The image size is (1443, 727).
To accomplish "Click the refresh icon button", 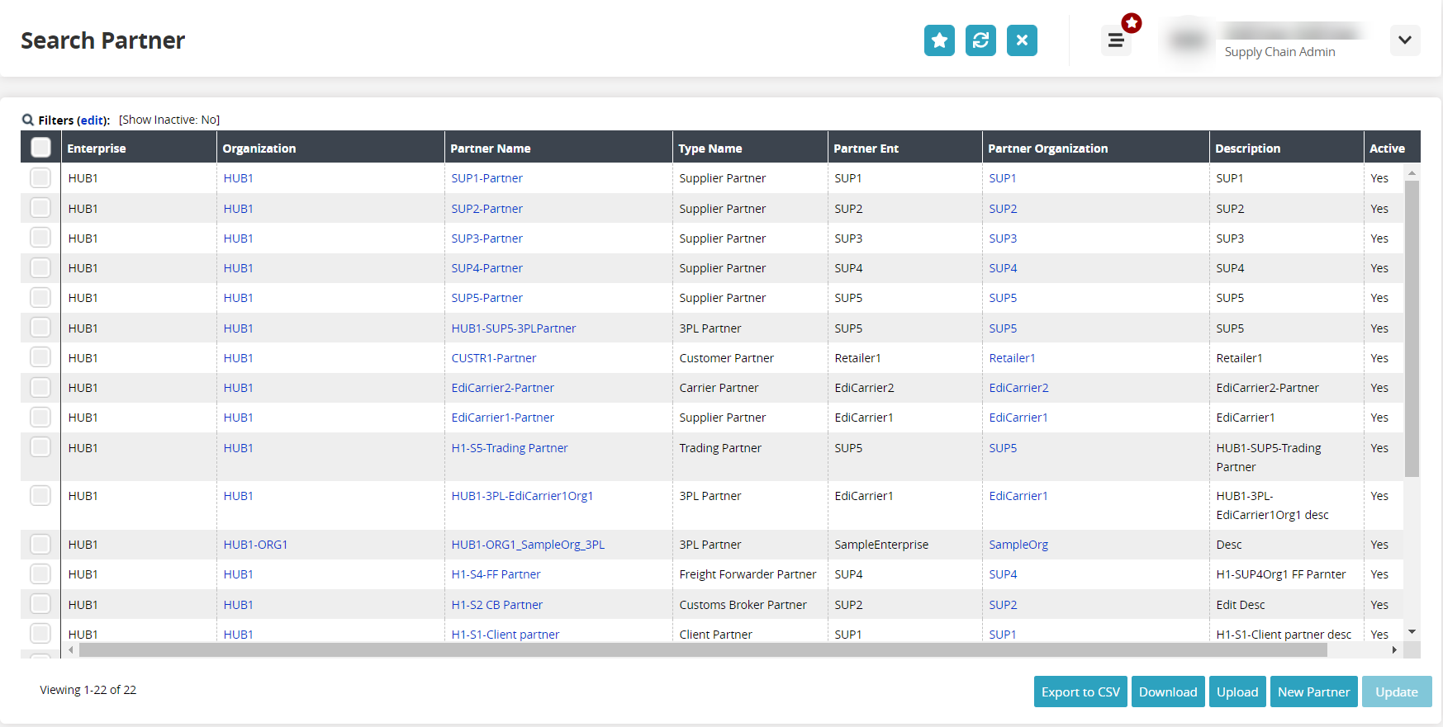I will click(980, 40).
